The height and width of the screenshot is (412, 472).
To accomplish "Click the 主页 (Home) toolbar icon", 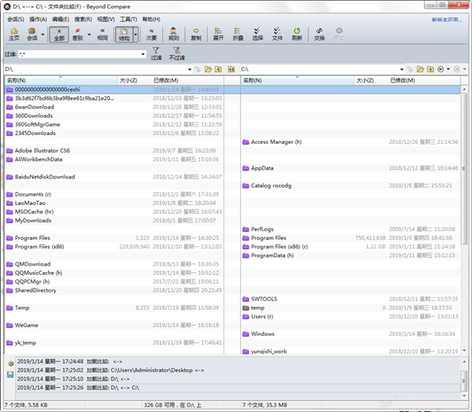I will pos(14,33).
